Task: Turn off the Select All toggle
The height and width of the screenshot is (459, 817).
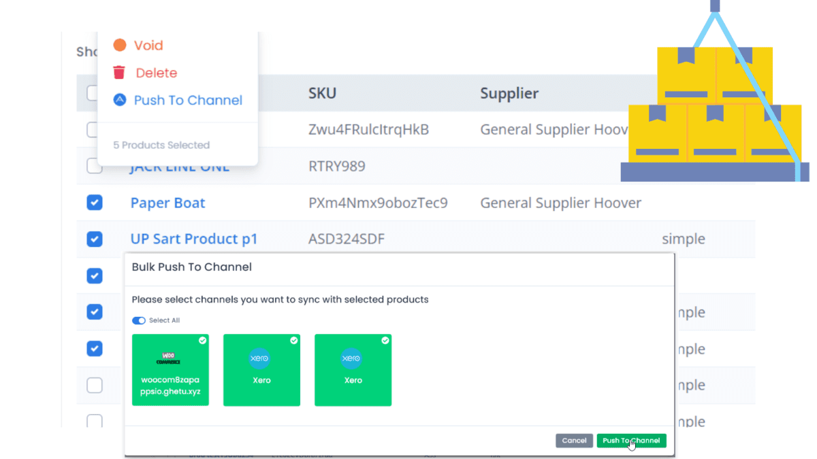Action: pyautogui.click(x=139, y=320)
